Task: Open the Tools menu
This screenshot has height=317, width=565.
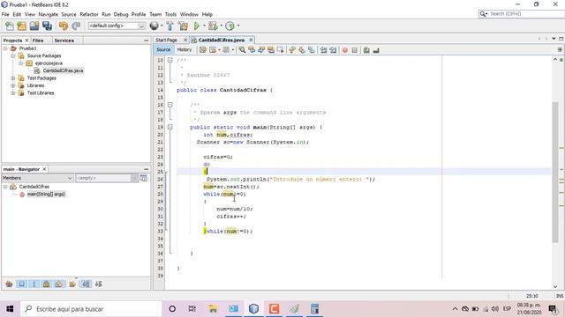Action: (170, 14)
